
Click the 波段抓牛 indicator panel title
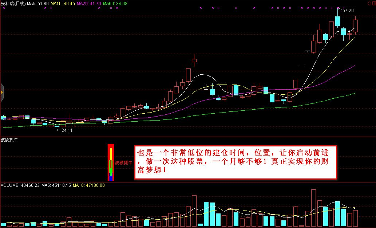(x=9, y=139)
